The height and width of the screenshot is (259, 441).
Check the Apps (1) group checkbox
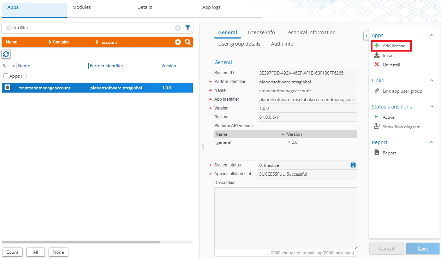(x=6, y=76)
